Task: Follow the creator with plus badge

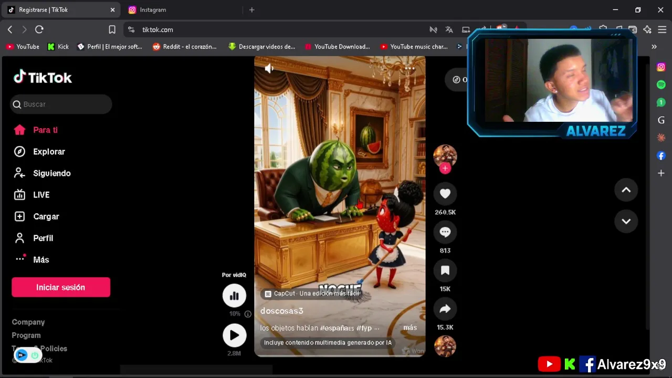Action: tap(445, 168)
